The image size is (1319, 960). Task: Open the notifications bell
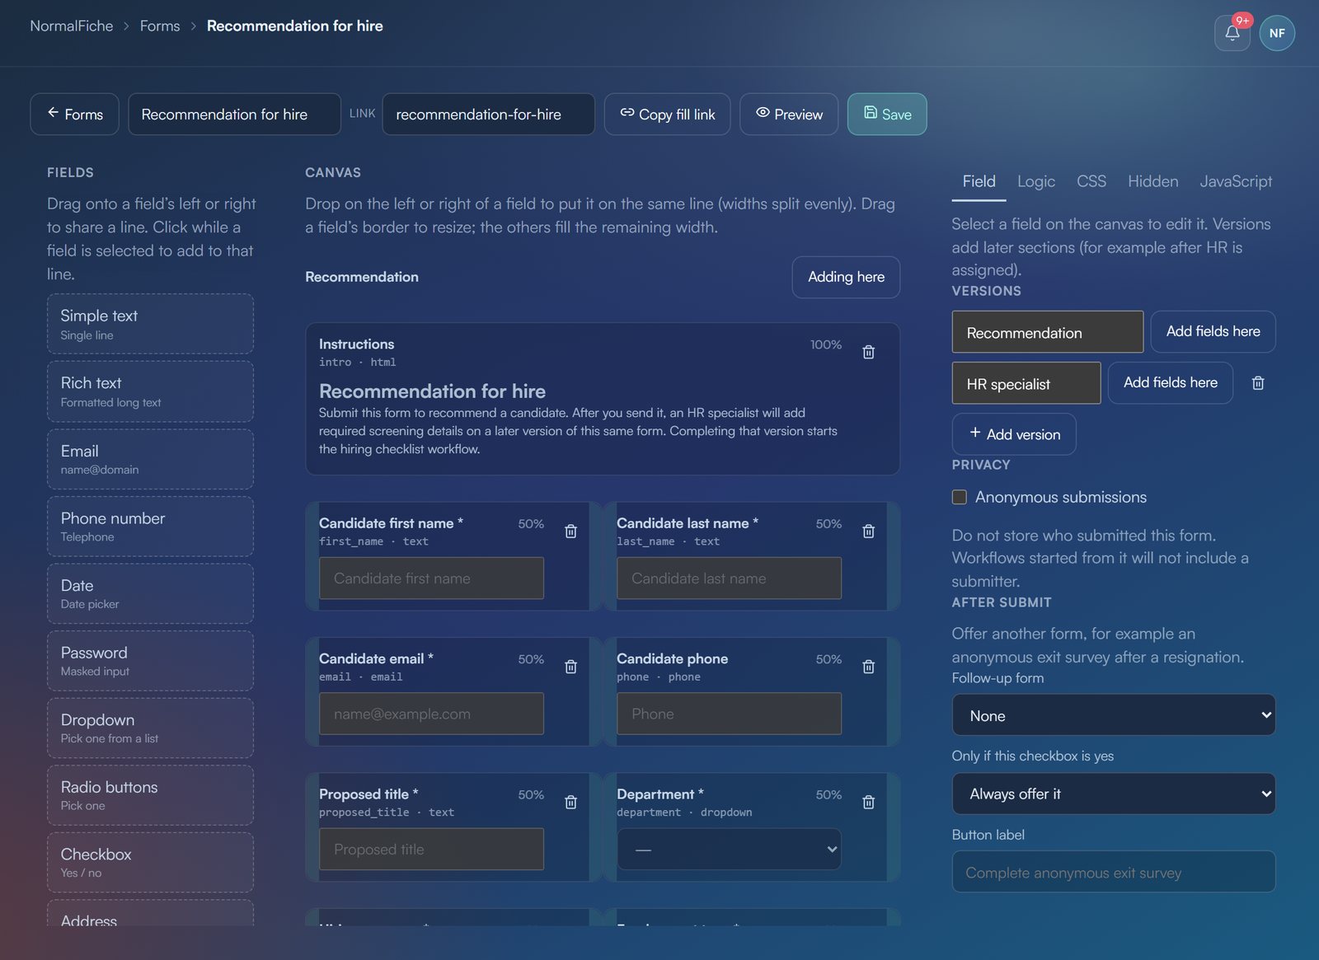1232,33
